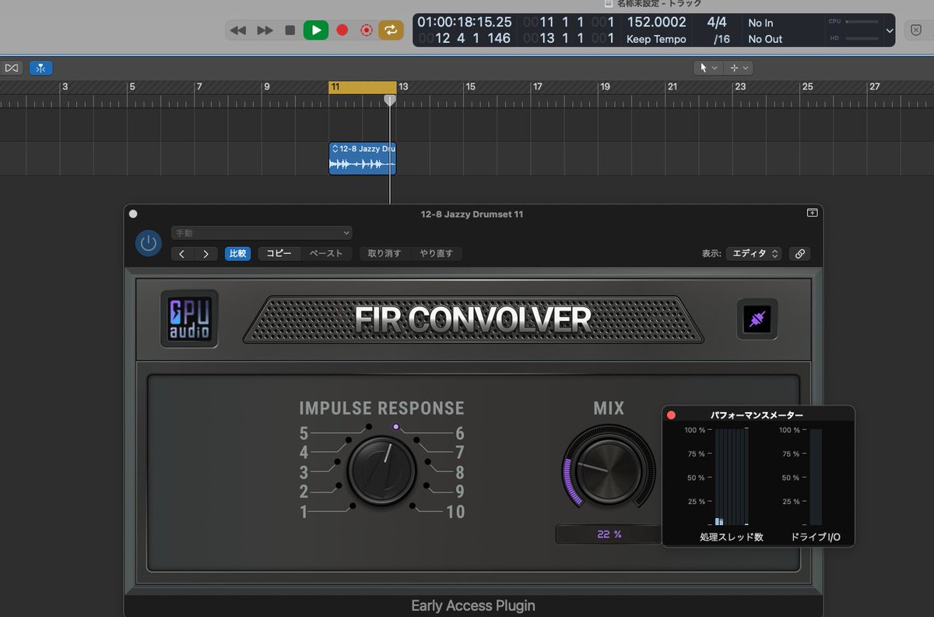Open the plugin preset dropdown
Screen dimensions: 934x617
pos(262,233)
